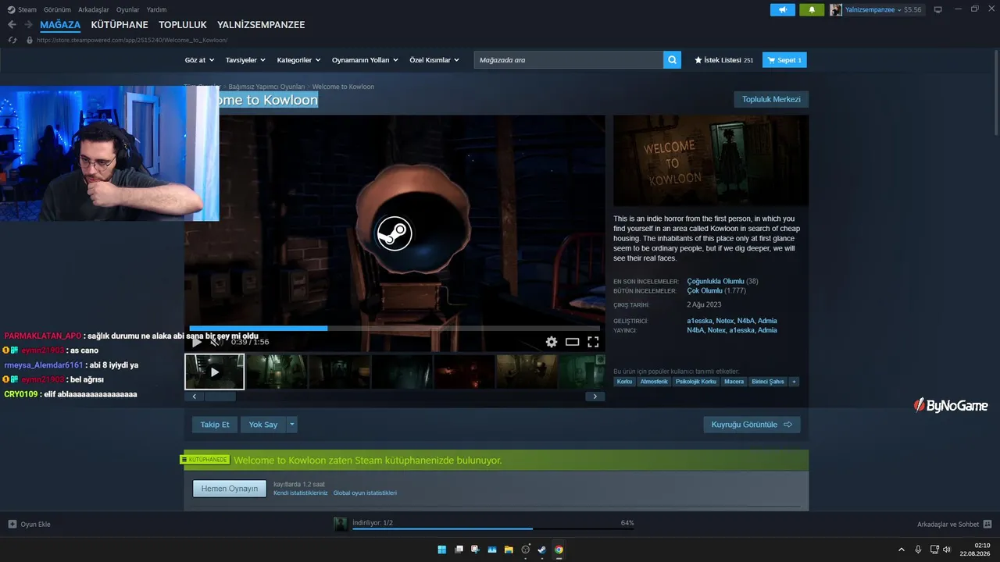The width and height of the screenshot is (1000, 562).
Task: Open video settings gear
Action: click(552, 342)
